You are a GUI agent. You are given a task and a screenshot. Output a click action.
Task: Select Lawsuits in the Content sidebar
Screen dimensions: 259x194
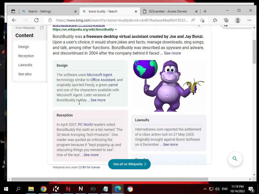(x=25, y=65)
